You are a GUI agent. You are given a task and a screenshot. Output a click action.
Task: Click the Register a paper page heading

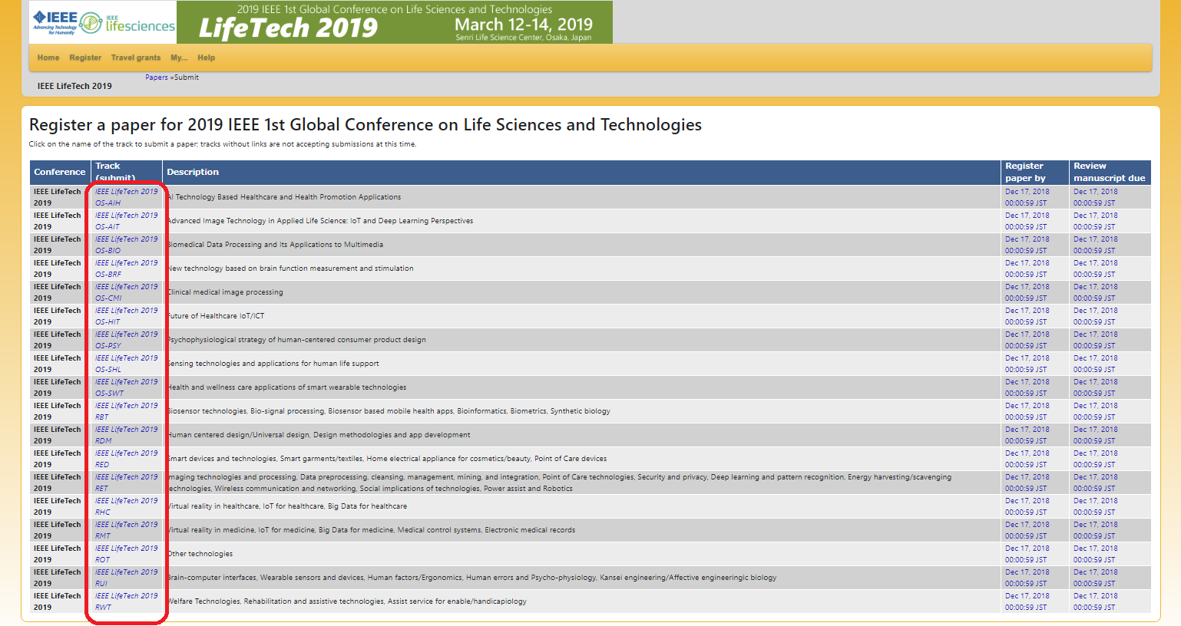point(366,125)
